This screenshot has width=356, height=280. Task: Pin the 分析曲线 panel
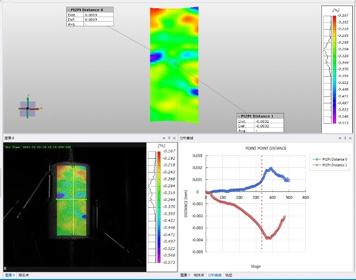(345, 138)
